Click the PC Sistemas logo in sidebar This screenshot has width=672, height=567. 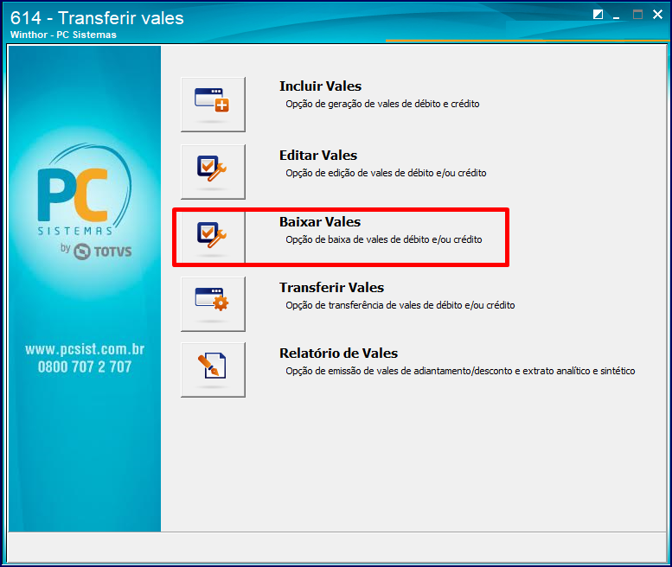tap(84, 189)
